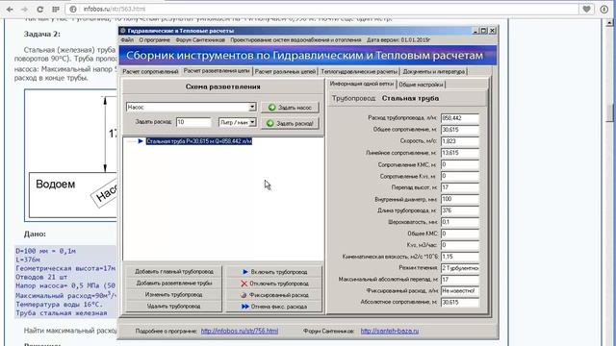
Task: Click the Задать расход input field
Action: tap(193, 122)
